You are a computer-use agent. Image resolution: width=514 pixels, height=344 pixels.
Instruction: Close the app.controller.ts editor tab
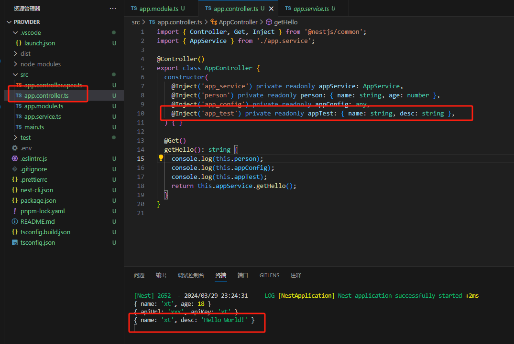click(271, 9)
